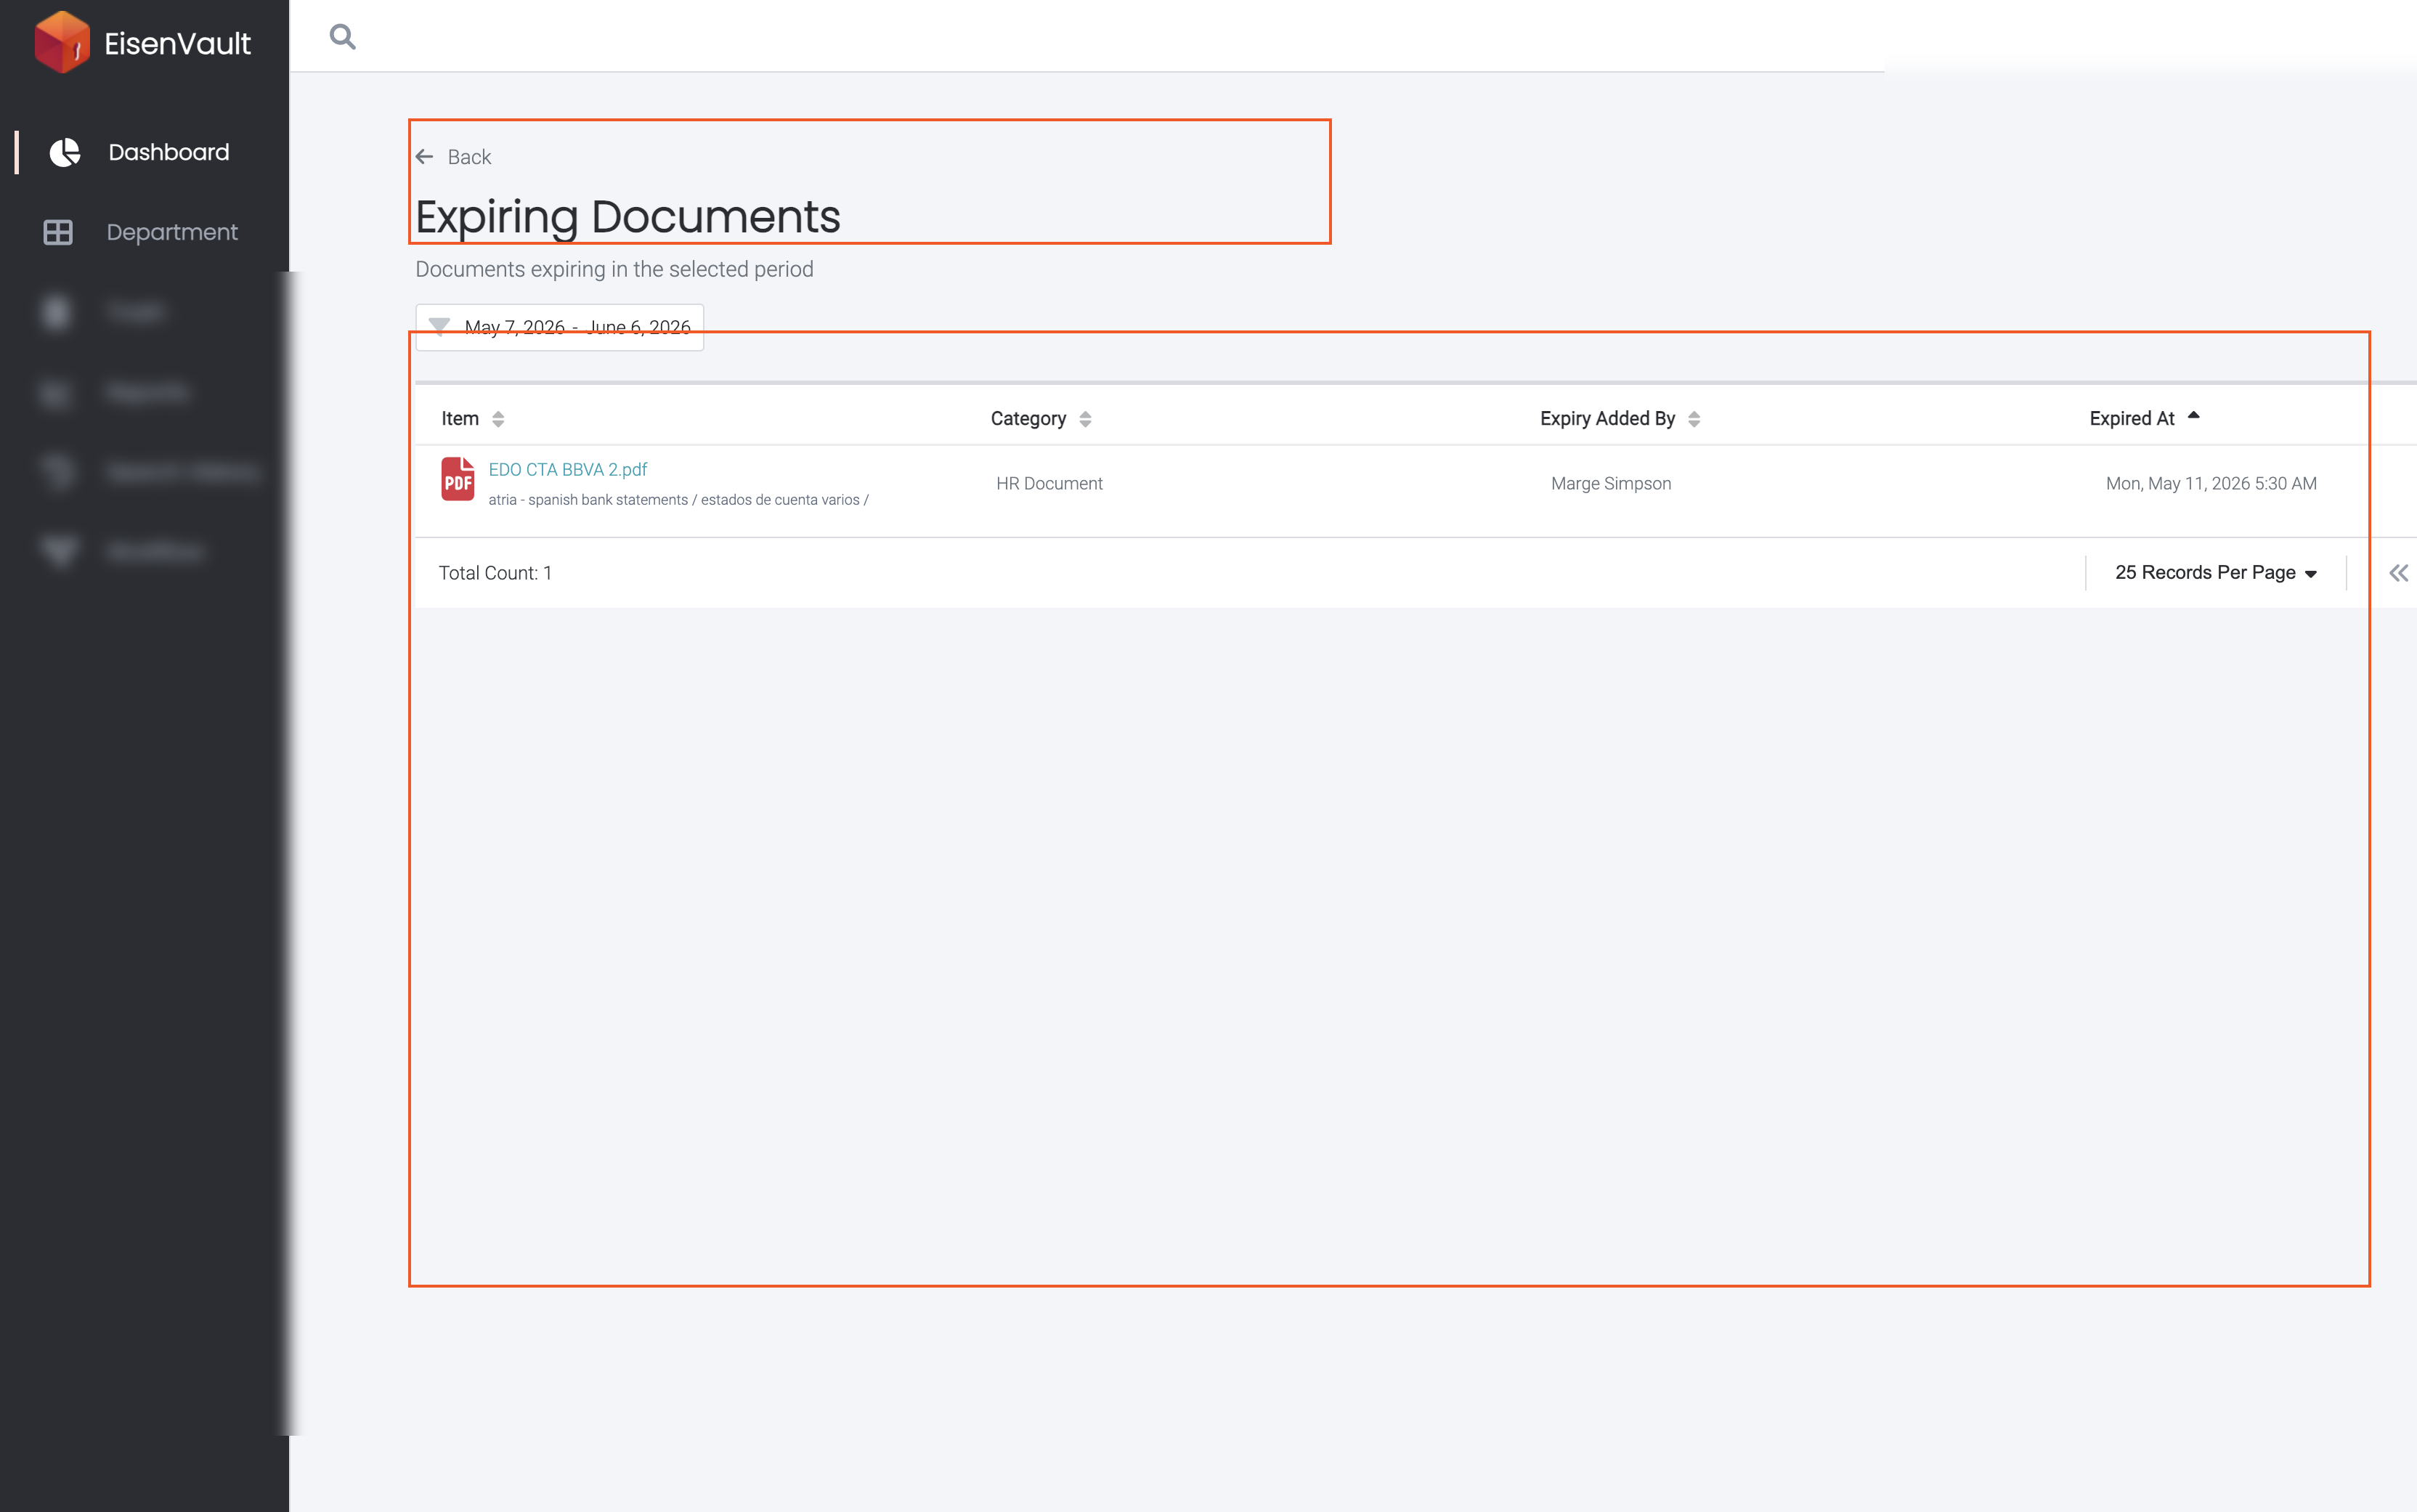Toggle Expired At sort arrow

[x=2194, y=415]
